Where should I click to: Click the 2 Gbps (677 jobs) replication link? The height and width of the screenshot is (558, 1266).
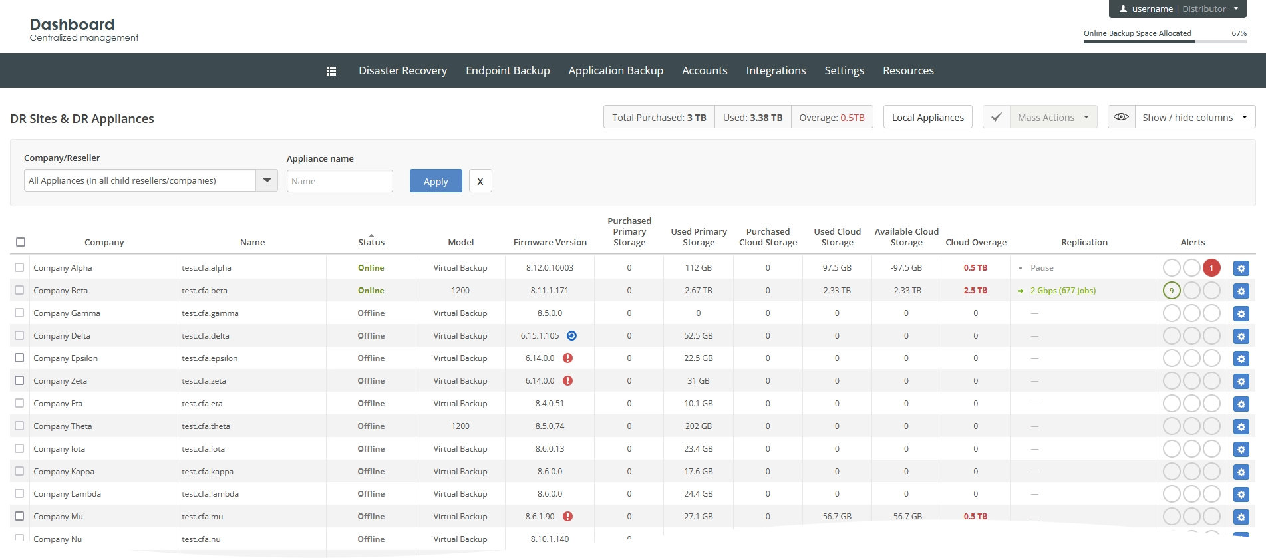(1062, 291)
